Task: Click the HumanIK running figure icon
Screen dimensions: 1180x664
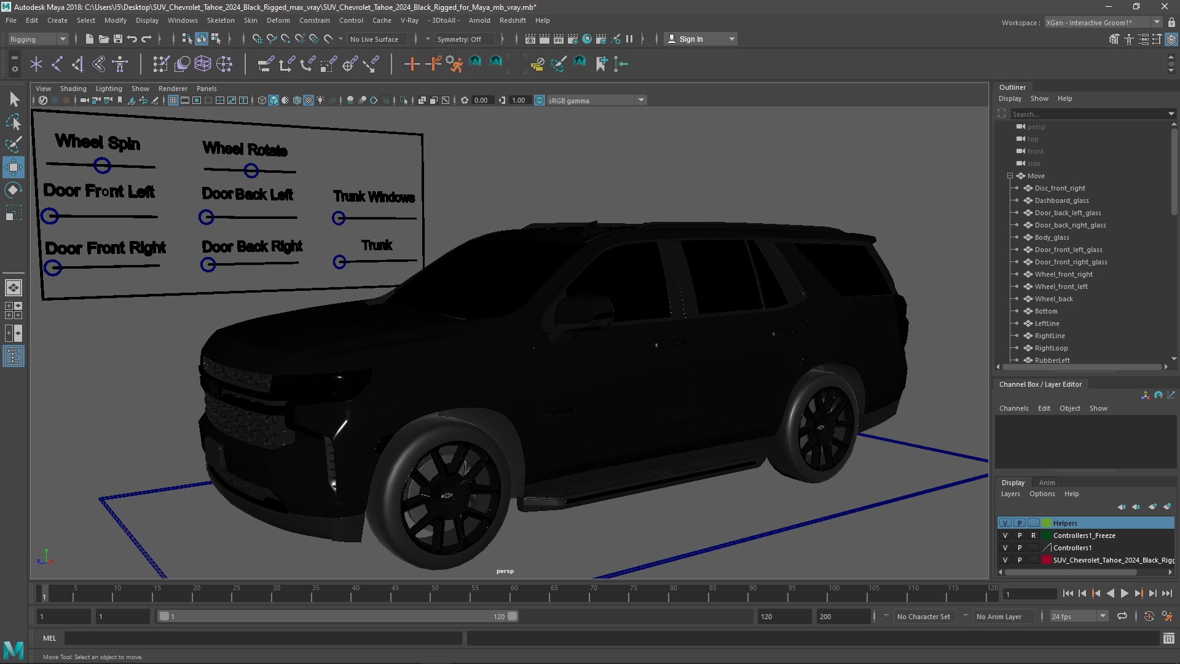Action: 454,64
